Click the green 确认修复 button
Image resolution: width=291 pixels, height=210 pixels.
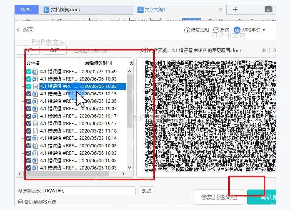[262, 197]
